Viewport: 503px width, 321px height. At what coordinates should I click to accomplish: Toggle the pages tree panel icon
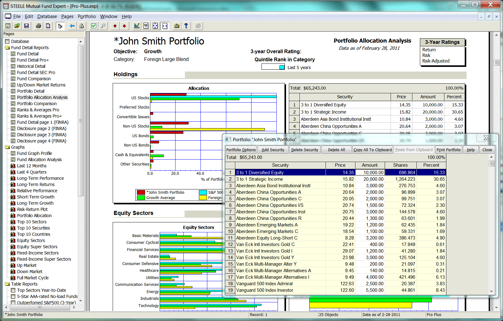[60, 26]
